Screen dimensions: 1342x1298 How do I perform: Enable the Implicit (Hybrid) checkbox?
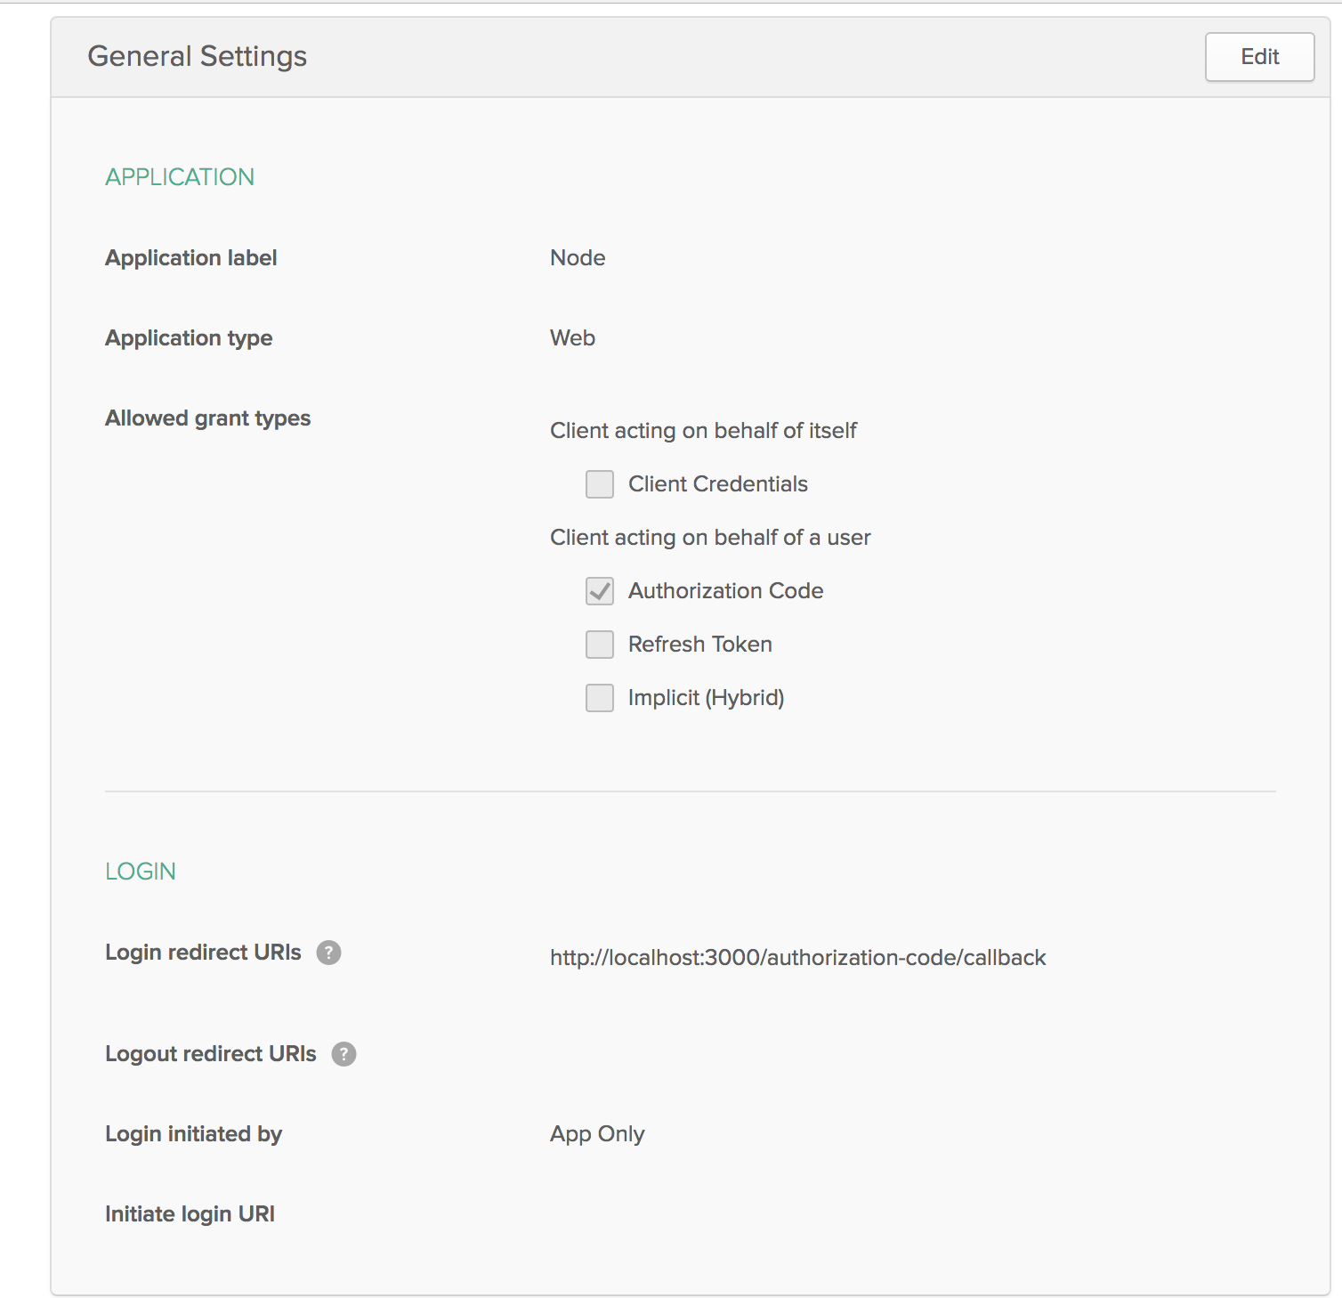click(x=600, y=698)
